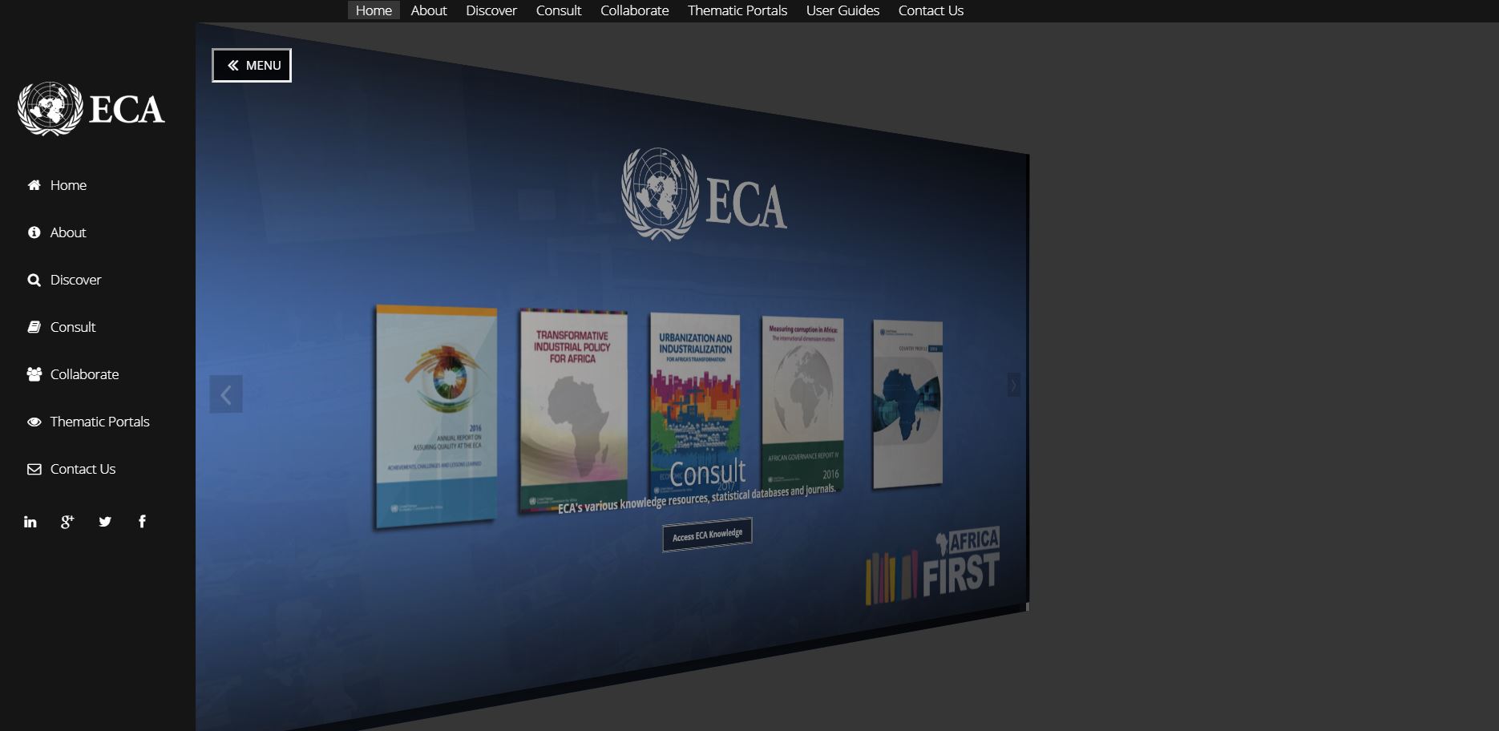Image resolution: width=1499 pixels, height=731 pixels.
Task: Open the LinkedIn social icon
Action: pos(30,520)
